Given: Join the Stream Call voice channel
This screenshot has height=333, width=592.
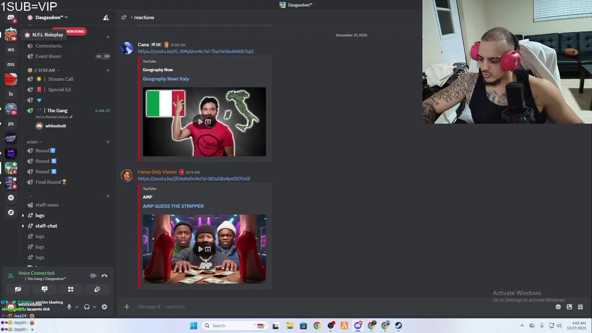Looking at the screenshot, I should [x=61, y=79].
